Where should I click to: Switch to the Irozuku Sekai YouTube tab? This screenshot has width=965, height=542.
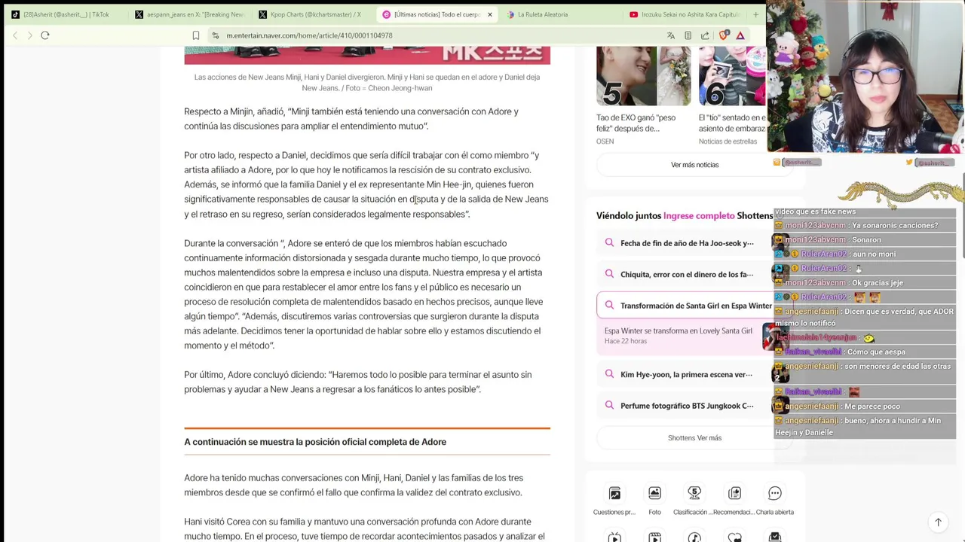tap(685, 14)
